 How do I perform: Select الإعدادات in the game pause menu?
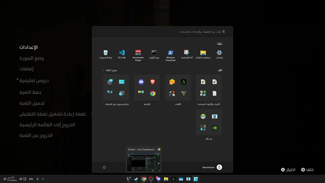tap(28, 47)
